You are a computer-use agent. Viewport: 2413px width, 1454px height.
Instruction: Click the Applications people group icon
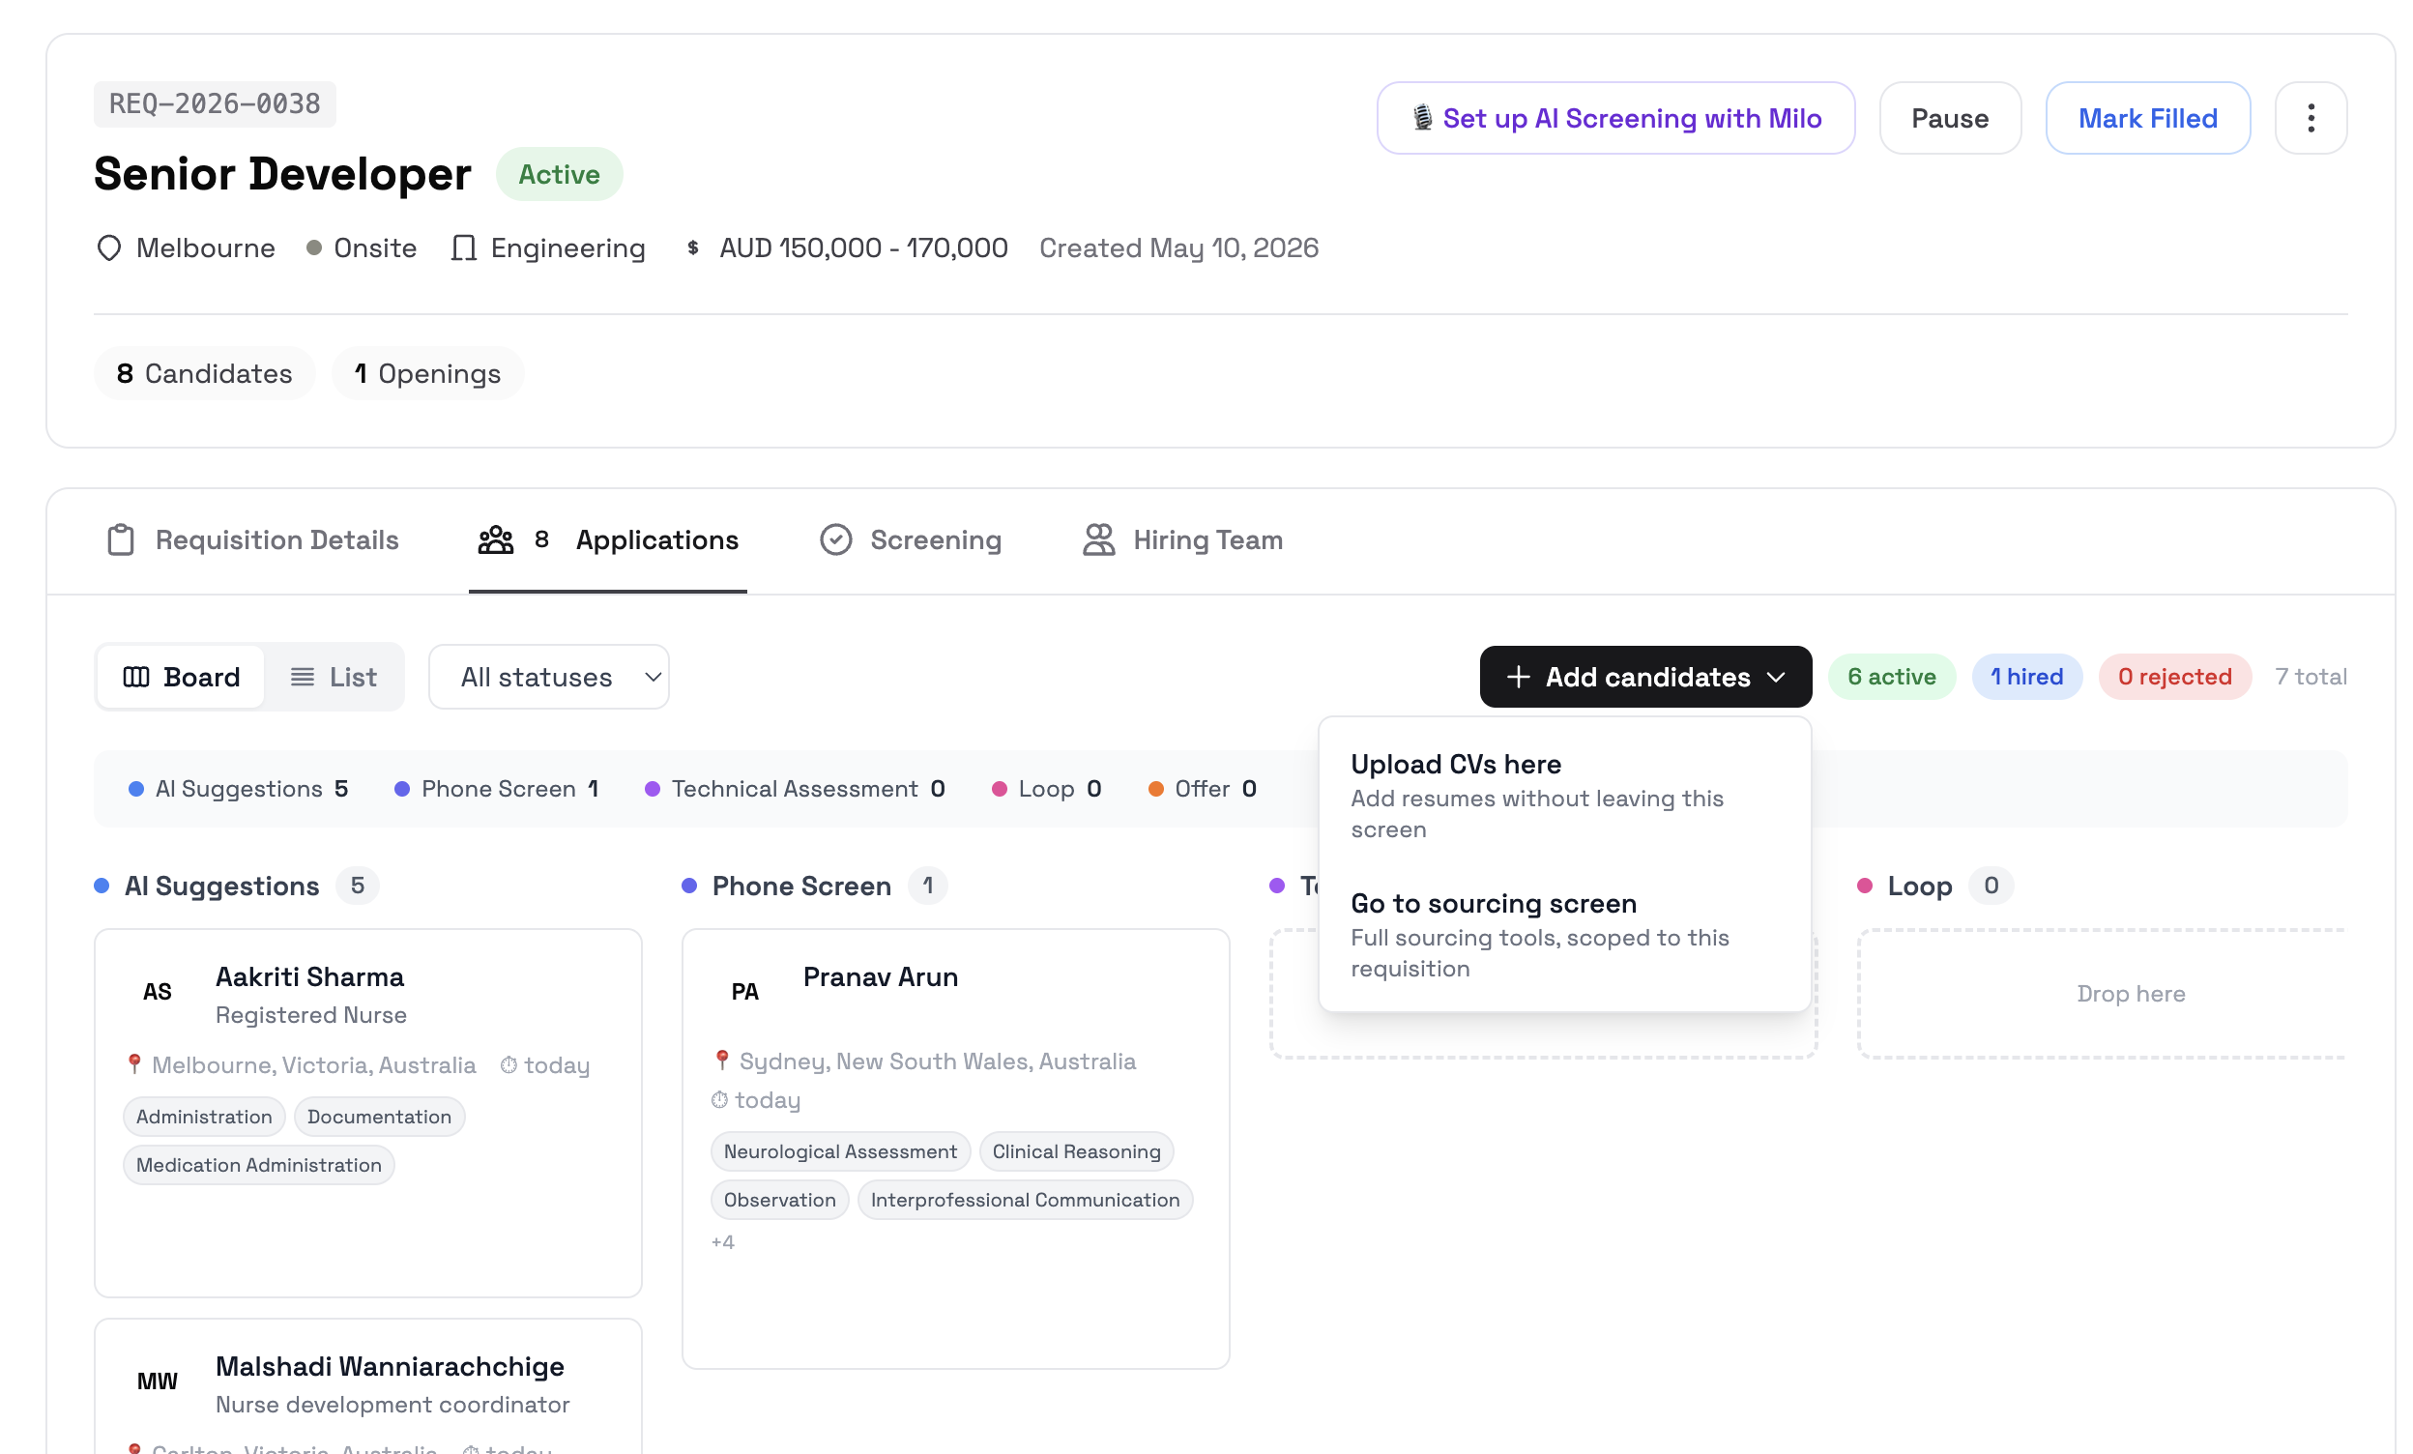tap(496, 539)
